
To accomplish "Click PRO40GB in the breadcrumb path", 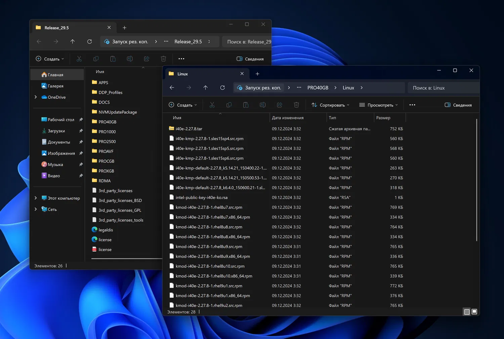I will click(318, 88).
